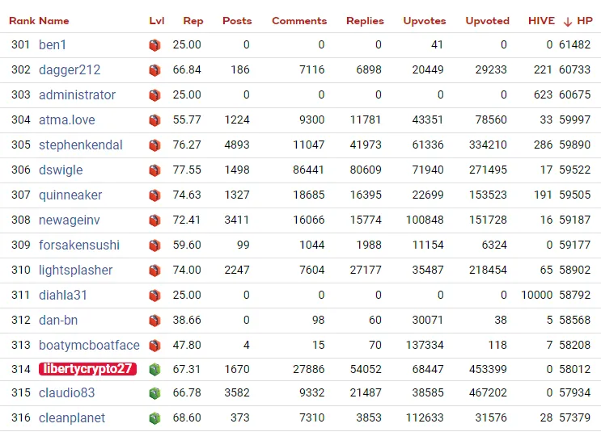This screenshot has height=432, width=601.
Task: Open the diahla31 profile link
Action: point(63,295)
